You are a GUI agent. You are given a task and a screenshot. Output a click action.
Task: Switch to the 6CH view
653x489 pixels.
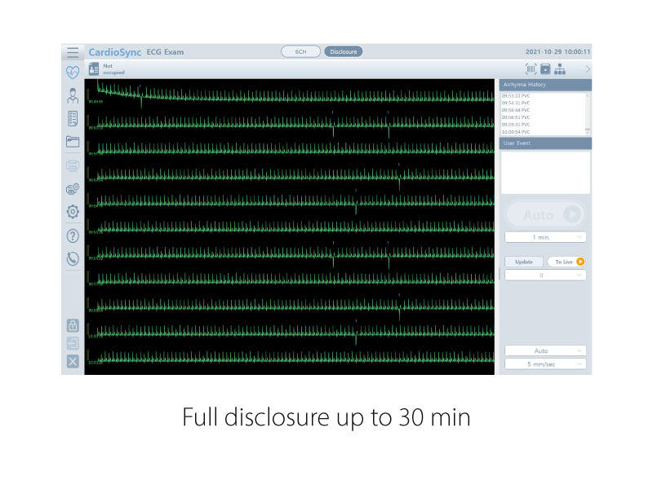tap(300, 51)
